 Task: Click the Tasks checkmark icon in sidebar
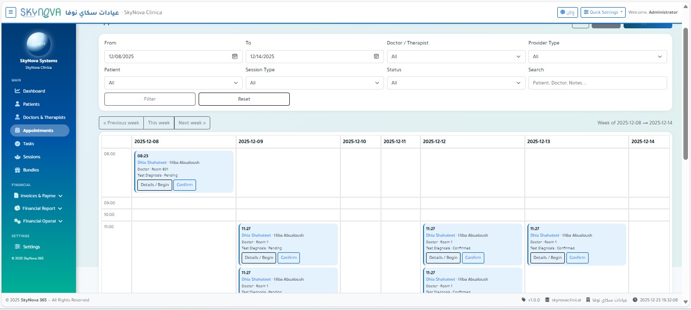tap(17, 144)
